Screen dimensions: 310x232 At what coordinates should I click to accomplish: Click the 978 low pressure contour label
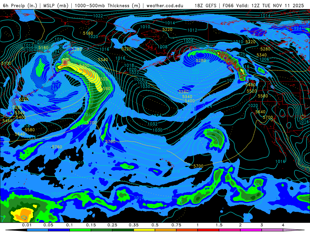coord(56,85)
